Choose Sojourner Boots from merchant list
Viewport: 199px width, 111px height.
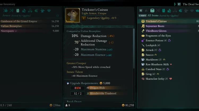pos(168,26)
